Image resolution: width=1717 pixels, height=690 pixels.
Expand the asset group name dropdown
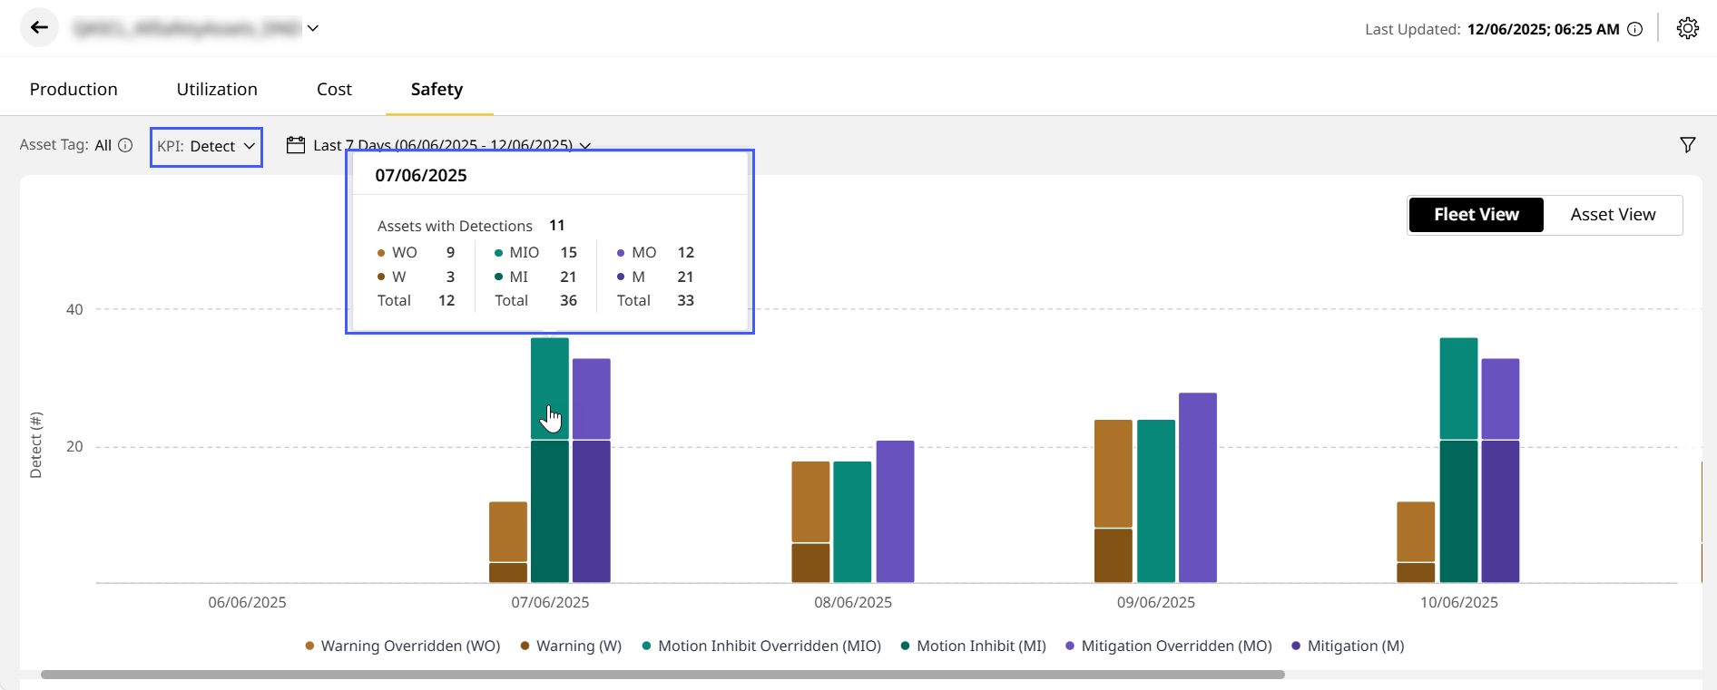(x=312, y=28)
